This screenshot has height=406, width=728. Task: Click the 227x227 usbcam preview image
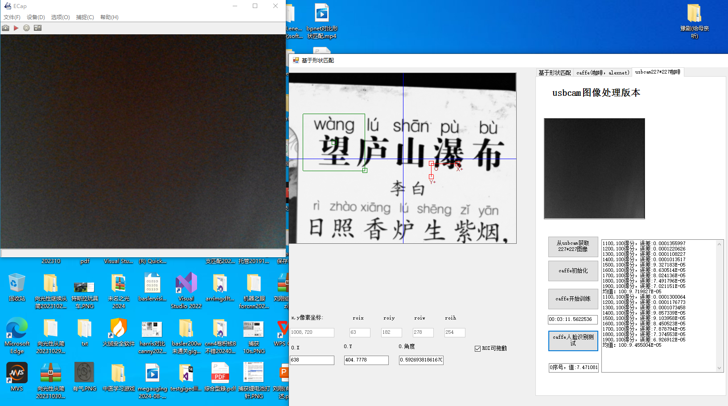594,168
